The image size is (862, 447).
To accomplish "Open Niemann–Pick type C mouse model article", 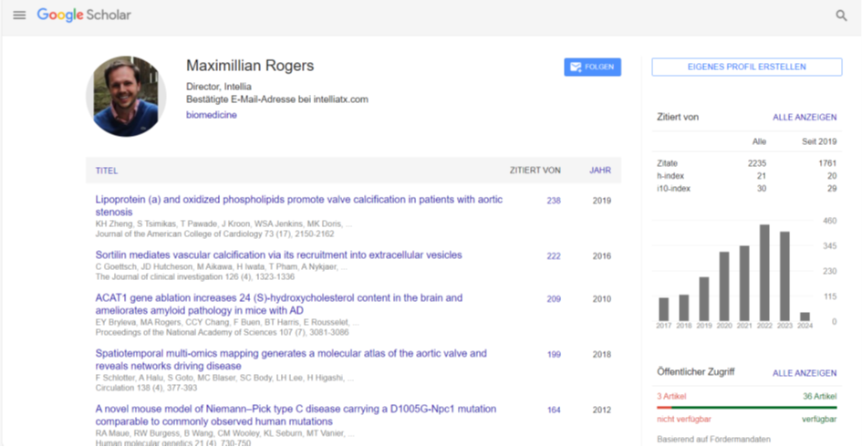I will click(x=296, y=415).
